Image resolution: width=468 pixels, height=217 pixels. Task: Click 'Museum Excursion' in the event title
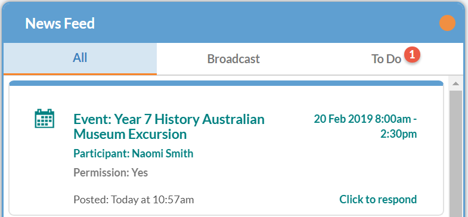[x=130, y=134]
